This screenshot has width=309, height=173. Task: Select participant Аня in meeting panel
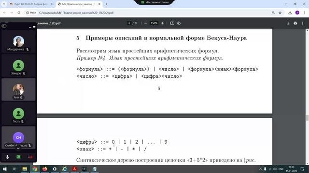[18, 90]
